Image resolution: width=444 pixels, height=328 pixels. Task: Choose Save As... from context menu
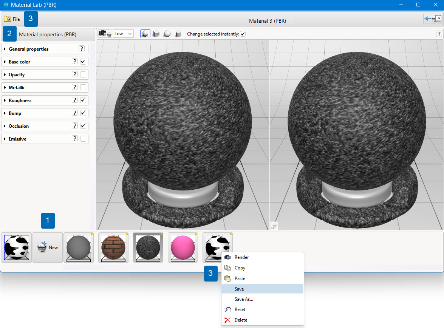(x=263, y=299)
